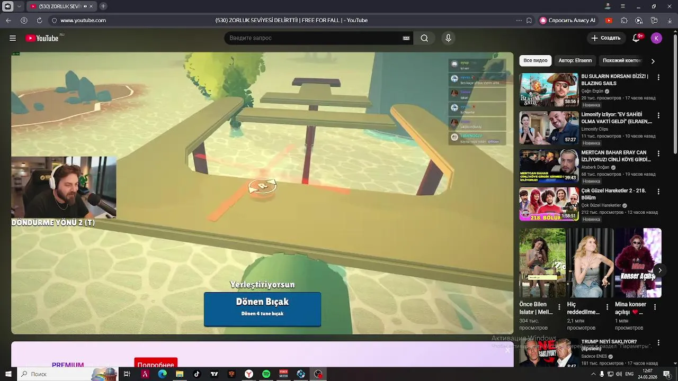Open the Windows Start menu

click(x=8, y=374)
